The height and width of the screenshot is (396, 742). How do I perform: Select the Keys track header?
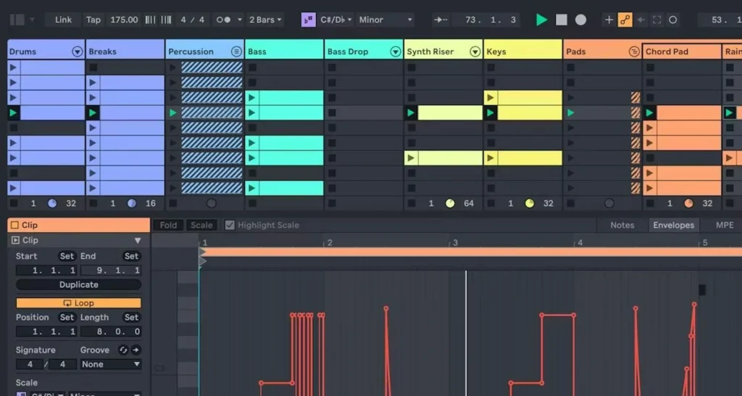coord(522,51)
